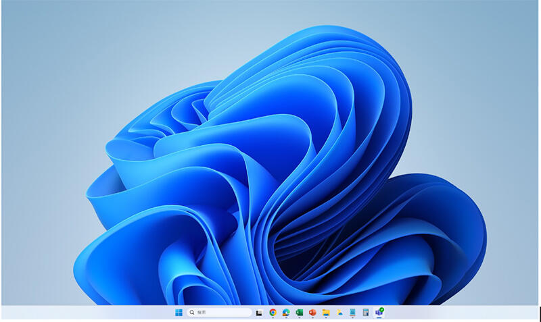Open Task View from the taskbar
541x322 pixels.
coord(259,313)
